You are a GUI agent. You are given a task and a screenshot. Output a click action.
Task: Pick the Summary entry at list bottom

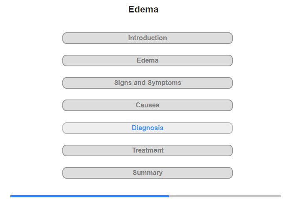(147, 173)
